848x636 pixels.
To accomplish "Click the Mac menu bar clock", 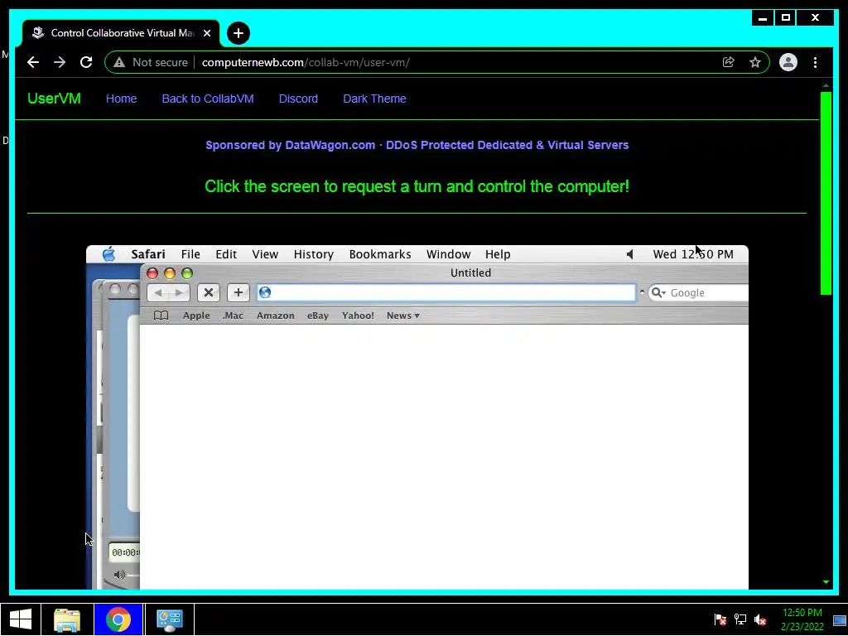I will tap(693, 254).
